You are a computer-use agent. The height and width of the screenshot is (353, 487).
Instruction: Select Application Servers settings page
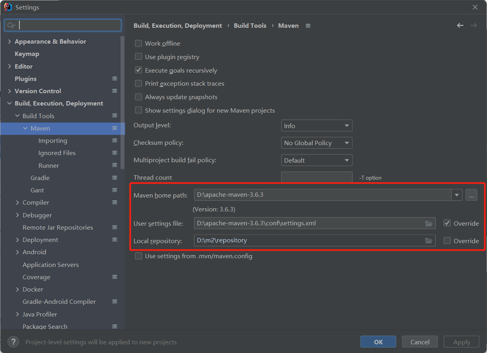pyautogui.click(x=51, y=265)
